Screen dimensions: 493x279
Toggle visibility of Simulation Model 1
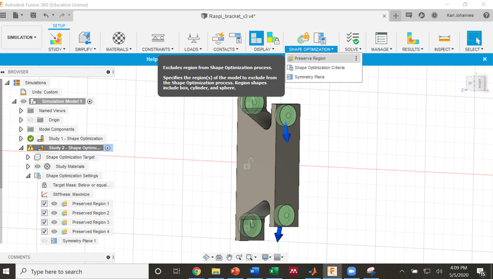pyautogui.click(x=24, y=101)
